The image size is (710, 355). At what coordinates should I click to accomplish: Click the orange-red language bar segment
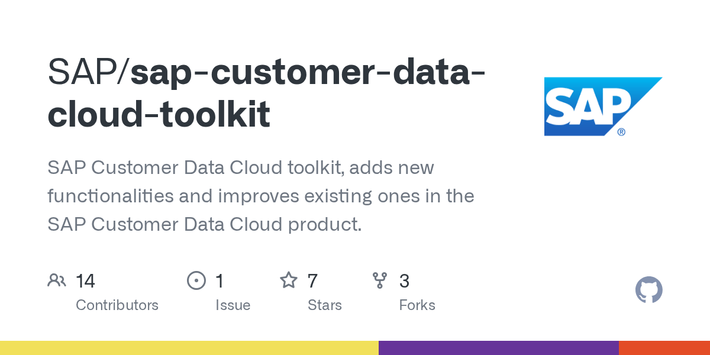(x=664, y=348)
